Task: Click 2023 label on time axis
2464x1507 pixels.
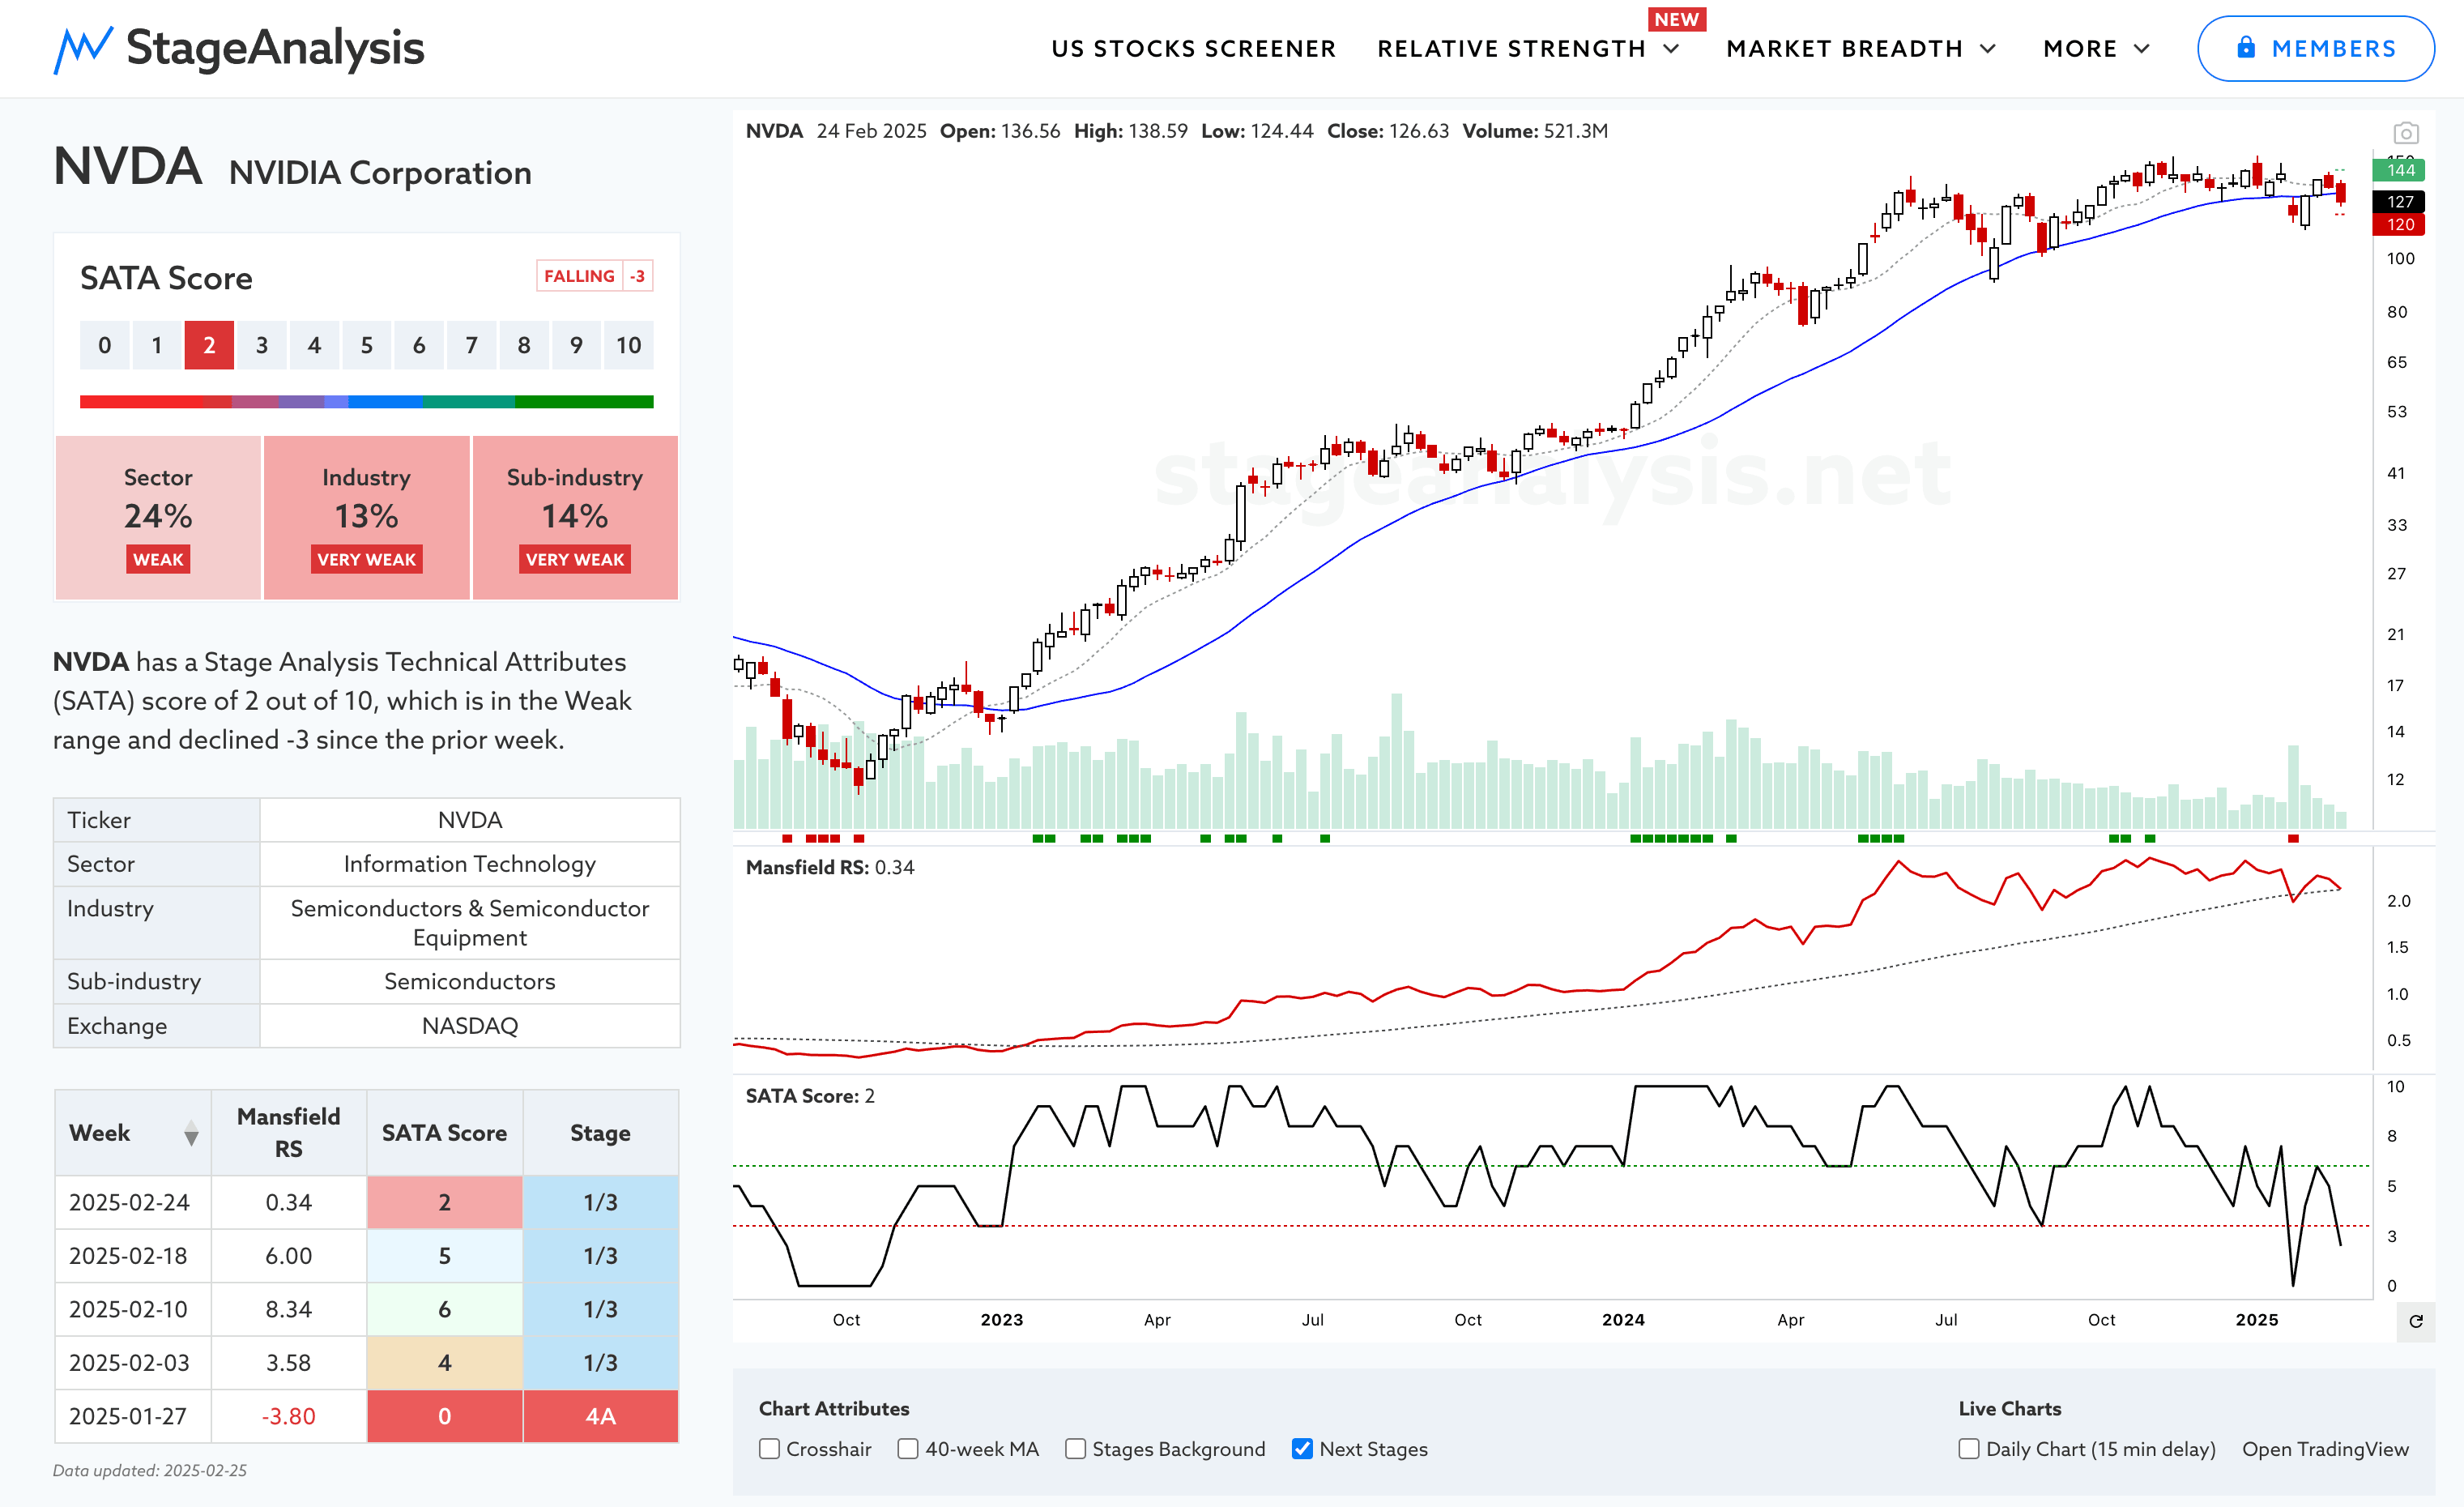Action: point(1001,1320)
